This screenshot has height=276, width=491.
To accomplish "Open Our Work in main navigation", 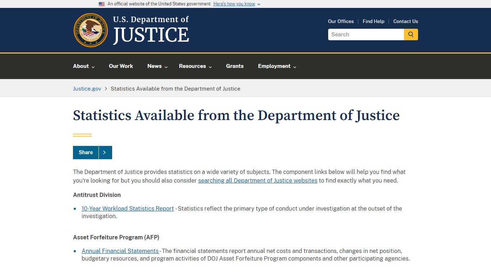I will (x=121, y=66).
